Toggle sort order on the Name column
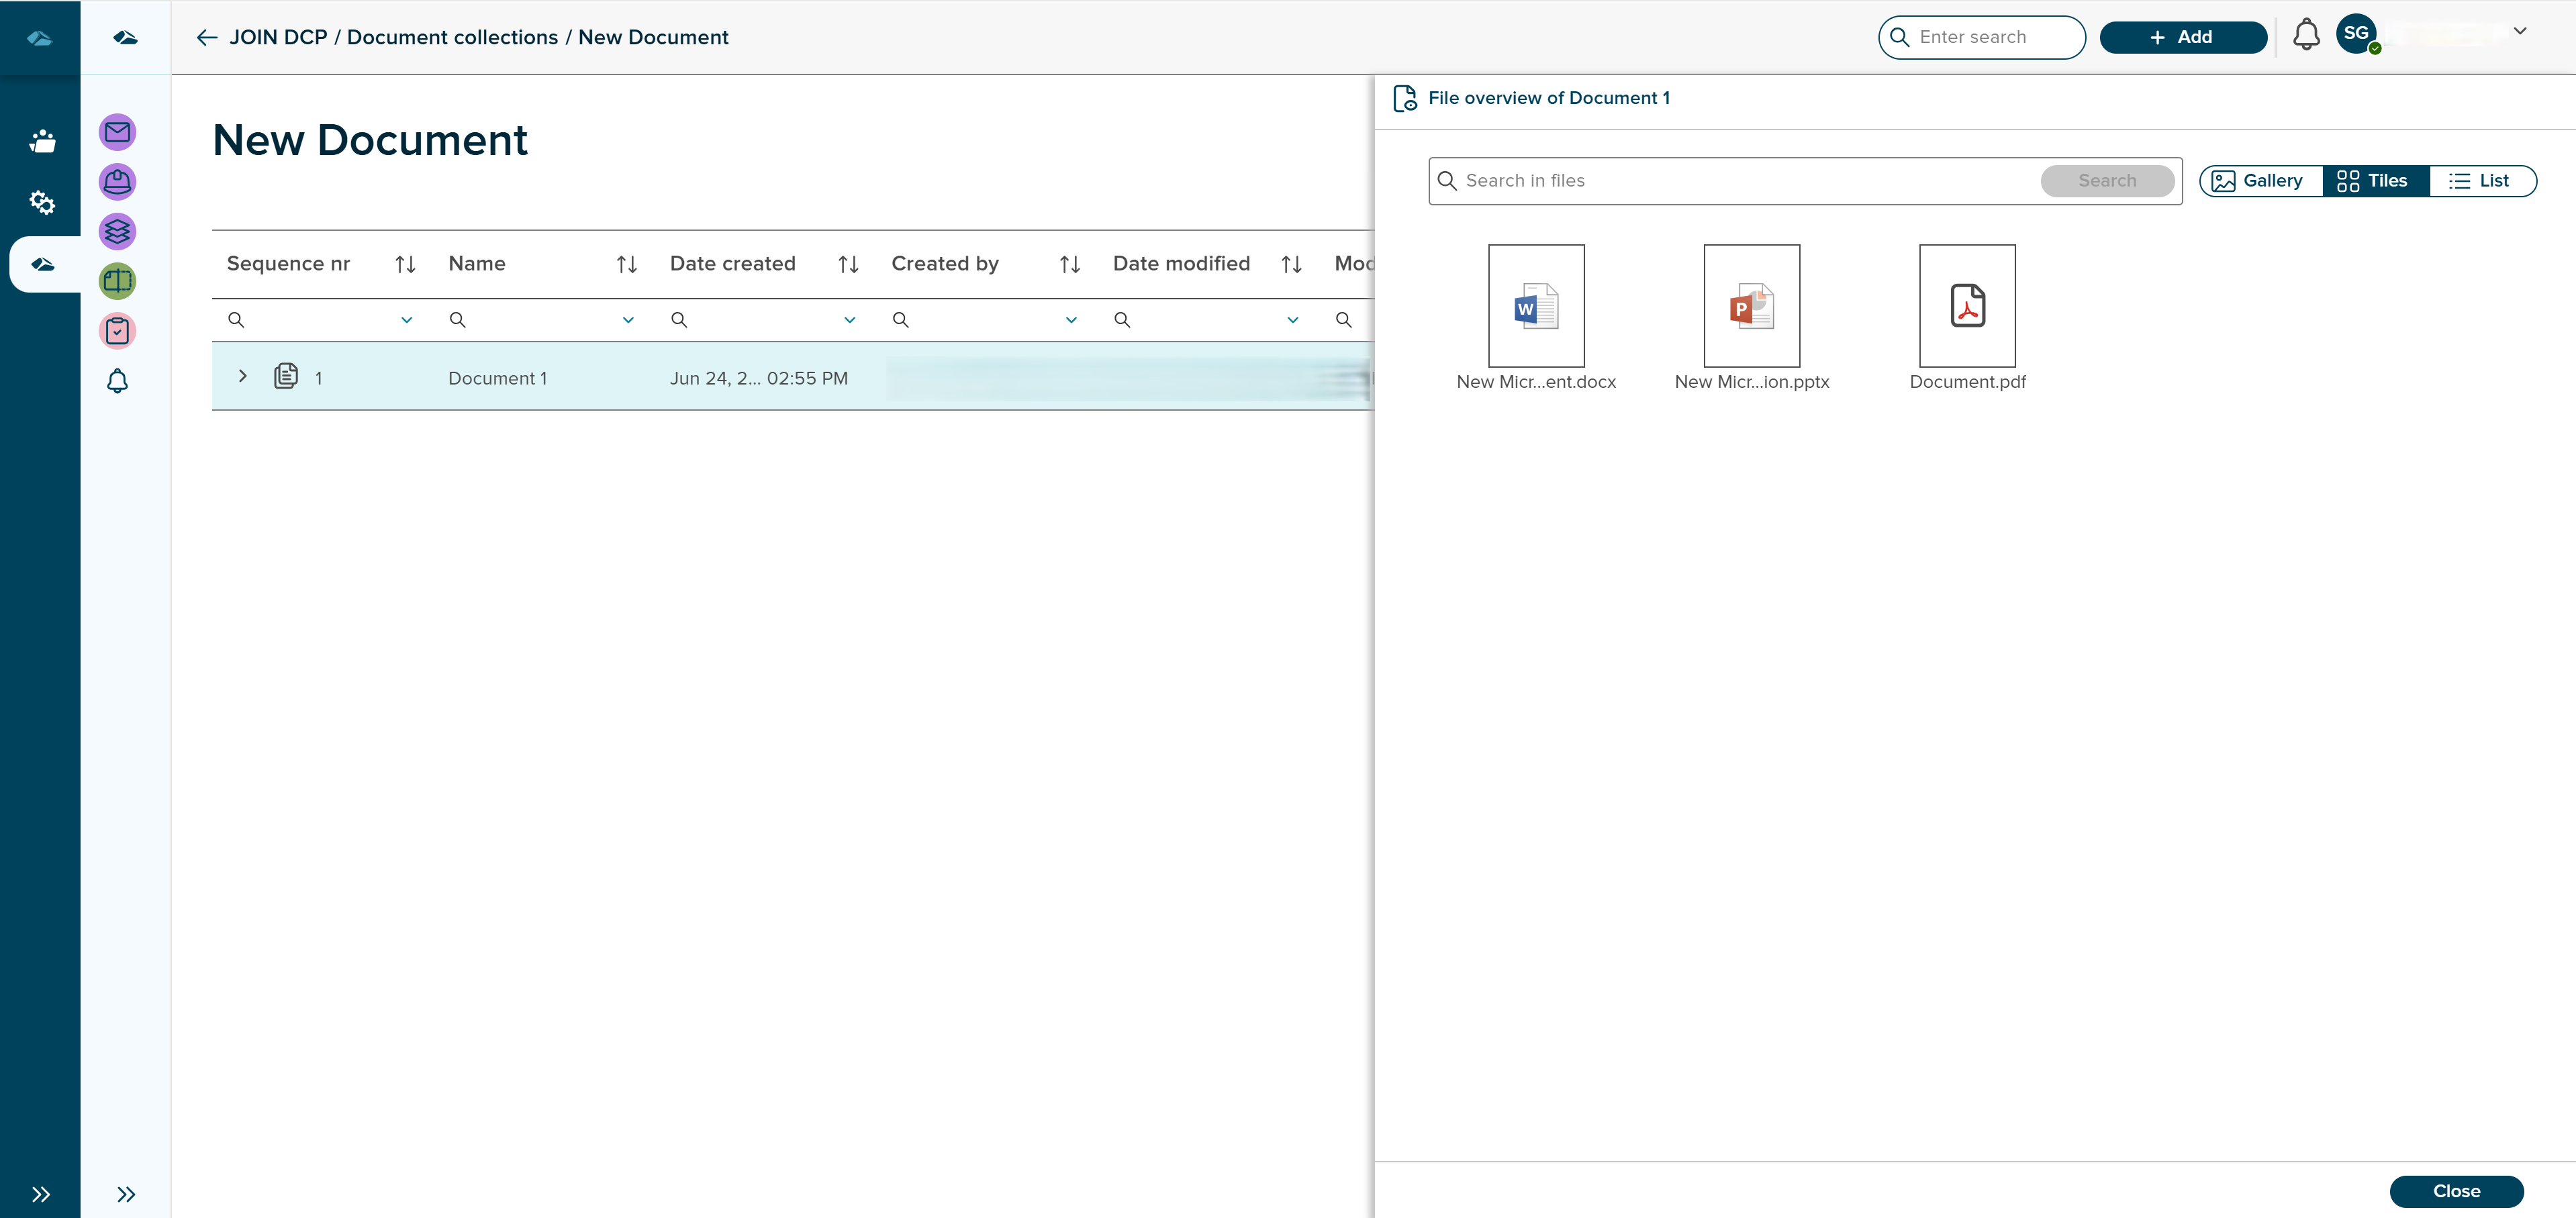This screenshot has height=1218, width=2576. 626,263
